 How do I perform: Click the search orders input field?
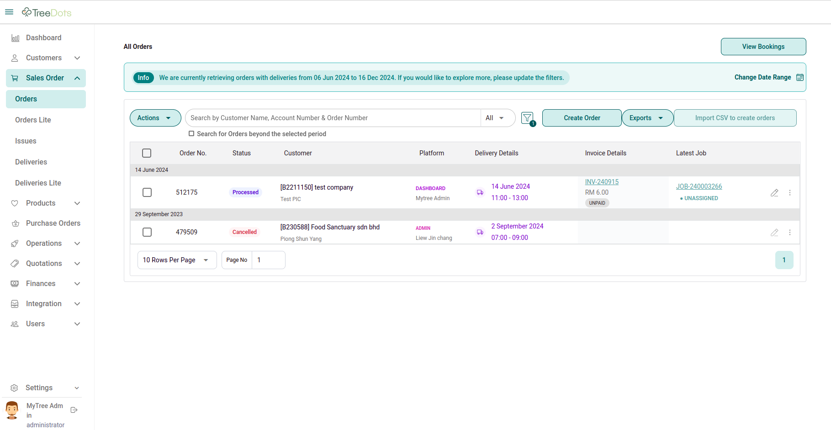coord(333,118)
